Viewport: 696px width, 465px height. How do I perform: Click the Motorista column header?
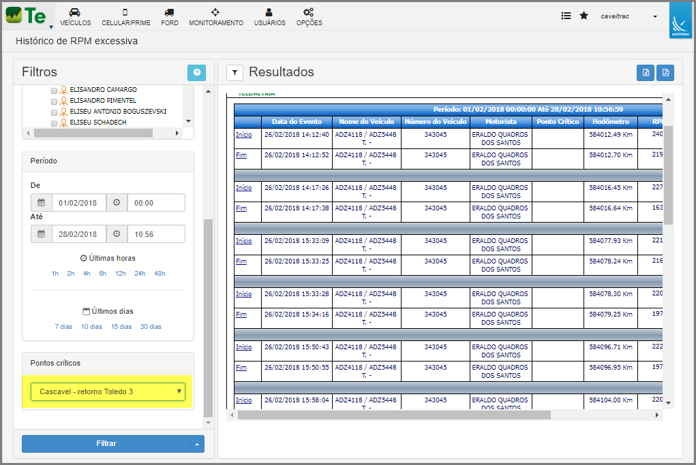click(x=500, y=122)
